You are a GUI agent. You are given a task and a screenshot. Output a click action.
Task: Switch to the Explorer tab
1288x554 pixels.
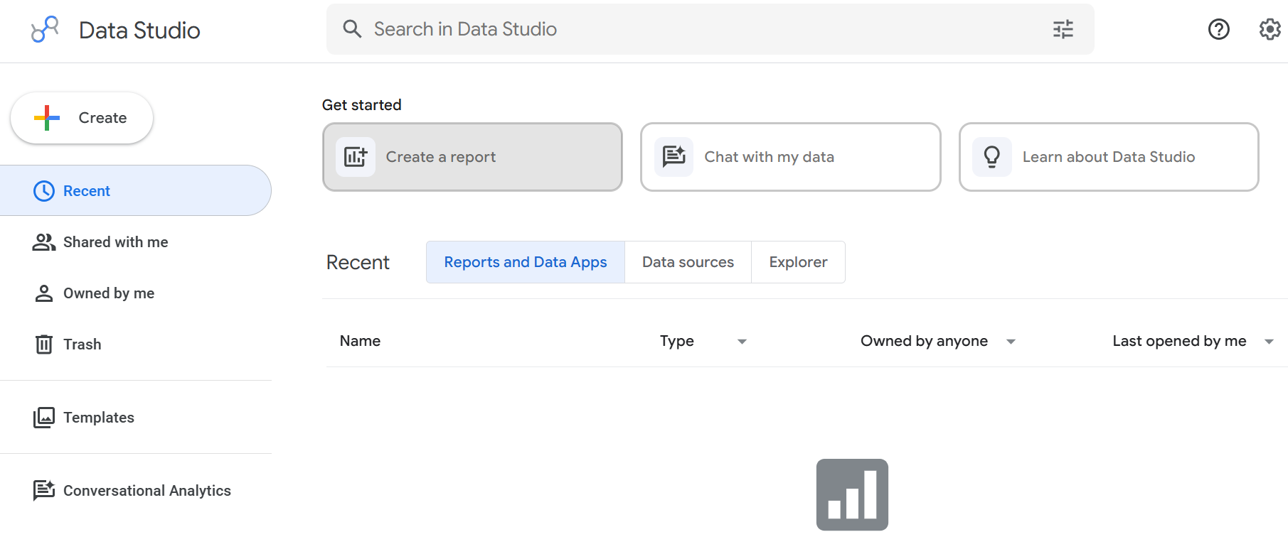798,262
